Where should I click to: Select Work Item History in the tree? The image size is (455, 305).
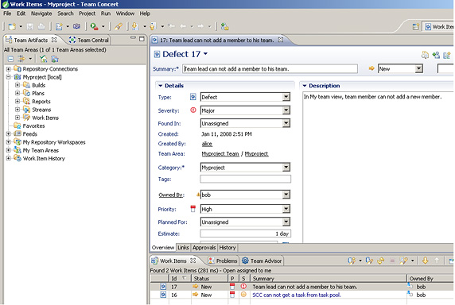click(x=44, y=158)
